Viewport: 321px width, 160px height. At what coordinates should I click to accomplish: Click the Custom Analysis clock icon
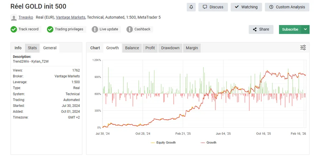(271, 7)
